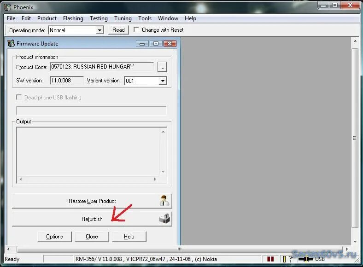This screenshot has width=363, height=267.
Task: Click the main workspace vertical scrollbar thumb
Action: [x=355, y=138]
